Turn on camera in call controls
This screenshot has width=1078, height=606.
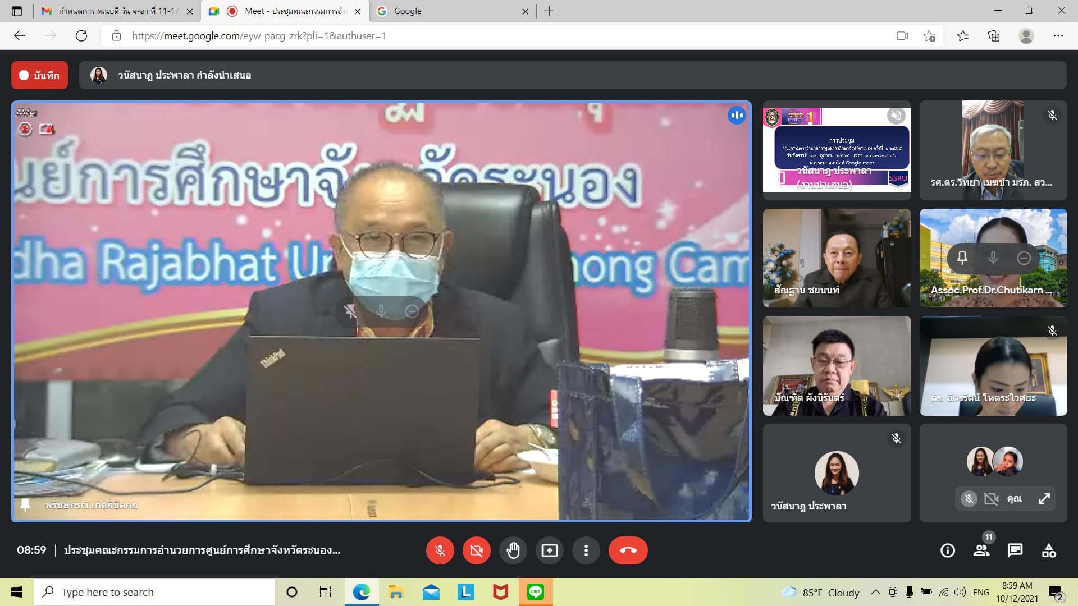pos(476,550)
